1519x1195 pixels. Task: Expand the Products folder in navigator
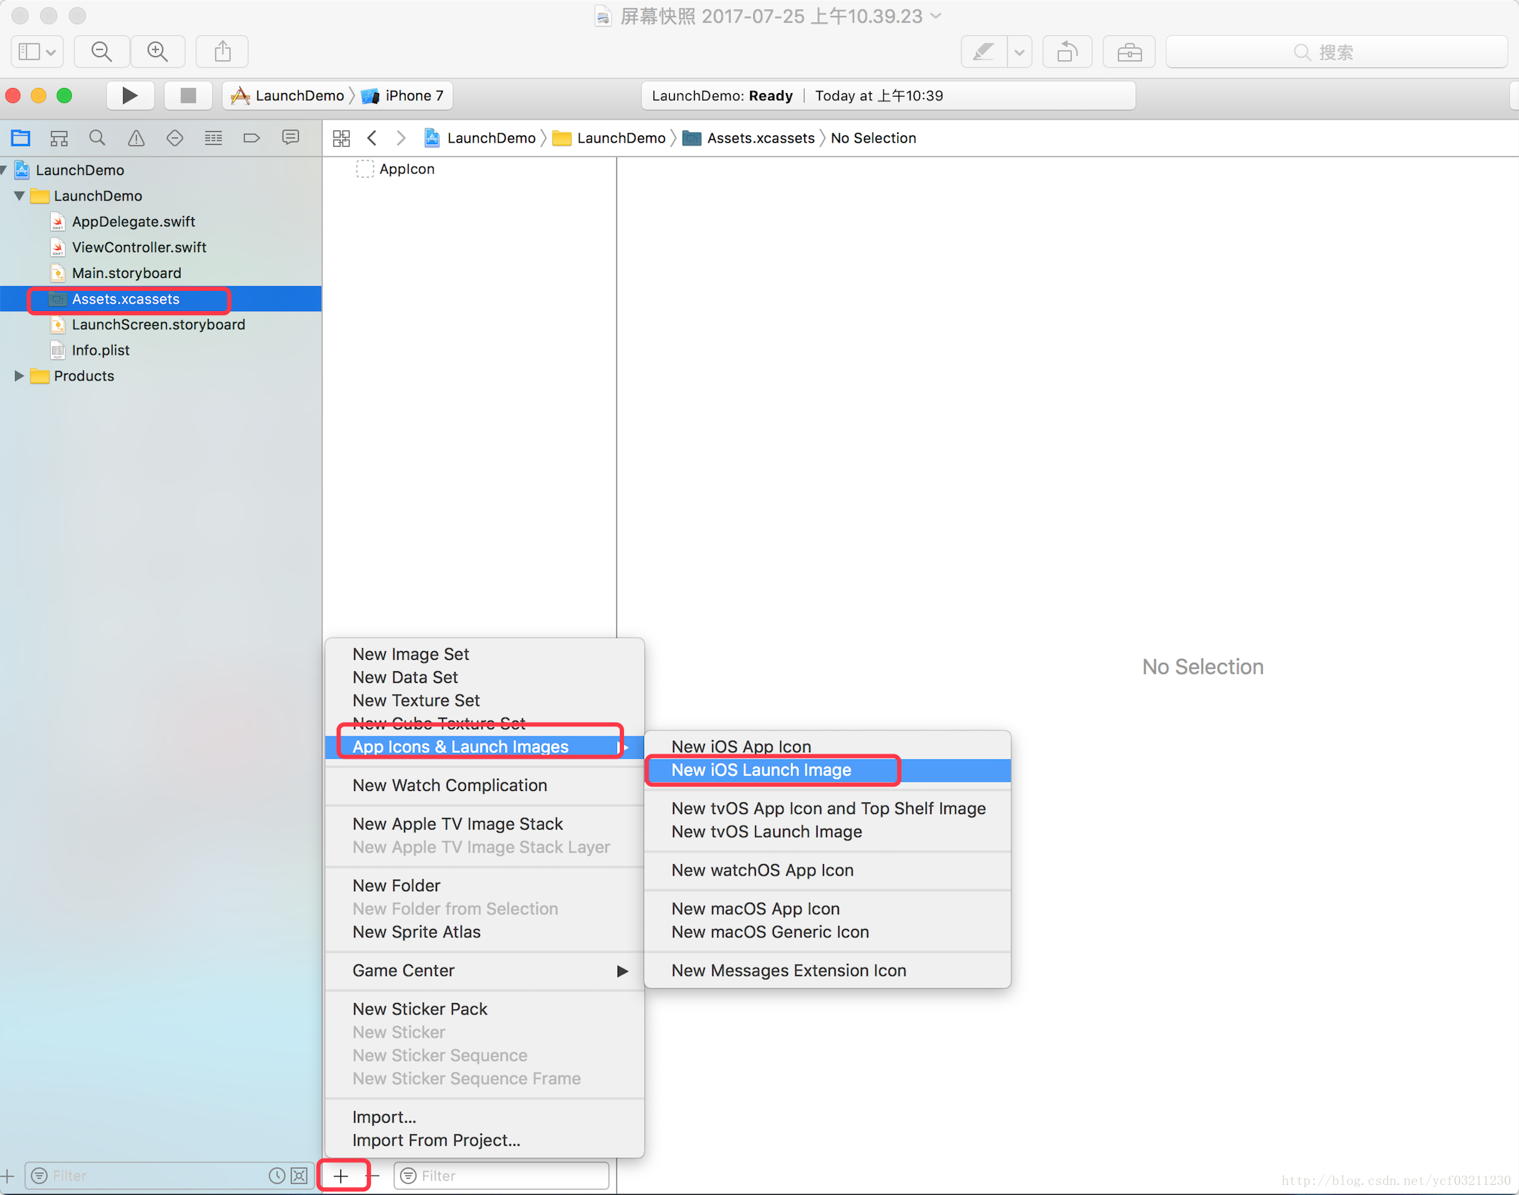tap(17, 375)
